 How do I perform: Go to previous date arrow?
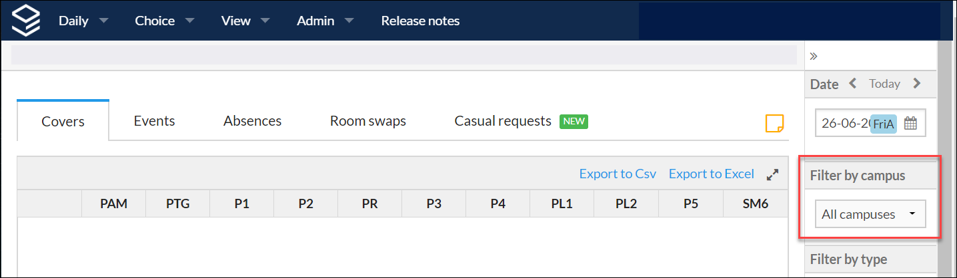[853, 84]
